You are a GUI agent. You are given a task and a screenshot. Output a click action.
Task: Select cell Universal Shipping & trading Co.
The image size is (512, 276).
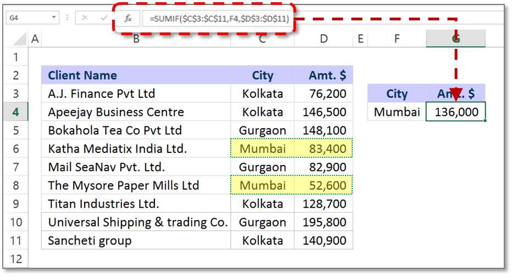pos(136,222)
